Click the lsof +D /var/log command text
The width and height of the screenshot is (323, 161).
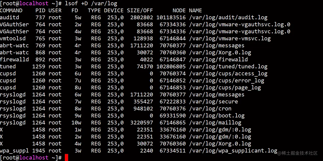91,4
